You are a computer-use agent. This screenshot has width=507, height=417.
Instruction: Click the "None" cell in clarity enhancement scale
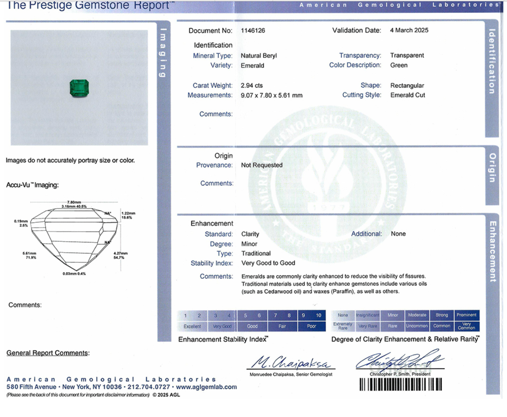[x=343, y=315]
